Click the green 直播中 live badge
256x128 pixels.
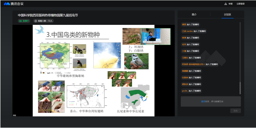tap(24, 21)
